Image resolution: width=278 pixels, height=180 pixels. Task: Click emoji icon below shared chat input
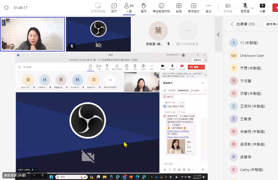point(175,170)
